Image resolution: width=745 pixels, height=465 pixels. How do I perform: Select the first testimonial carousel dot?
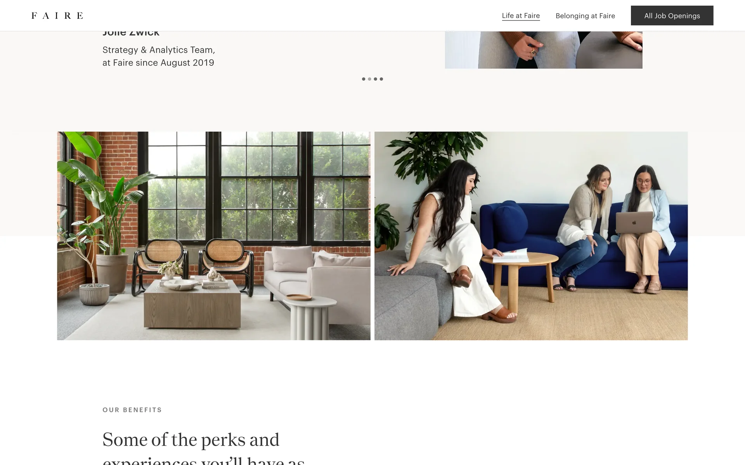point(364,79)
